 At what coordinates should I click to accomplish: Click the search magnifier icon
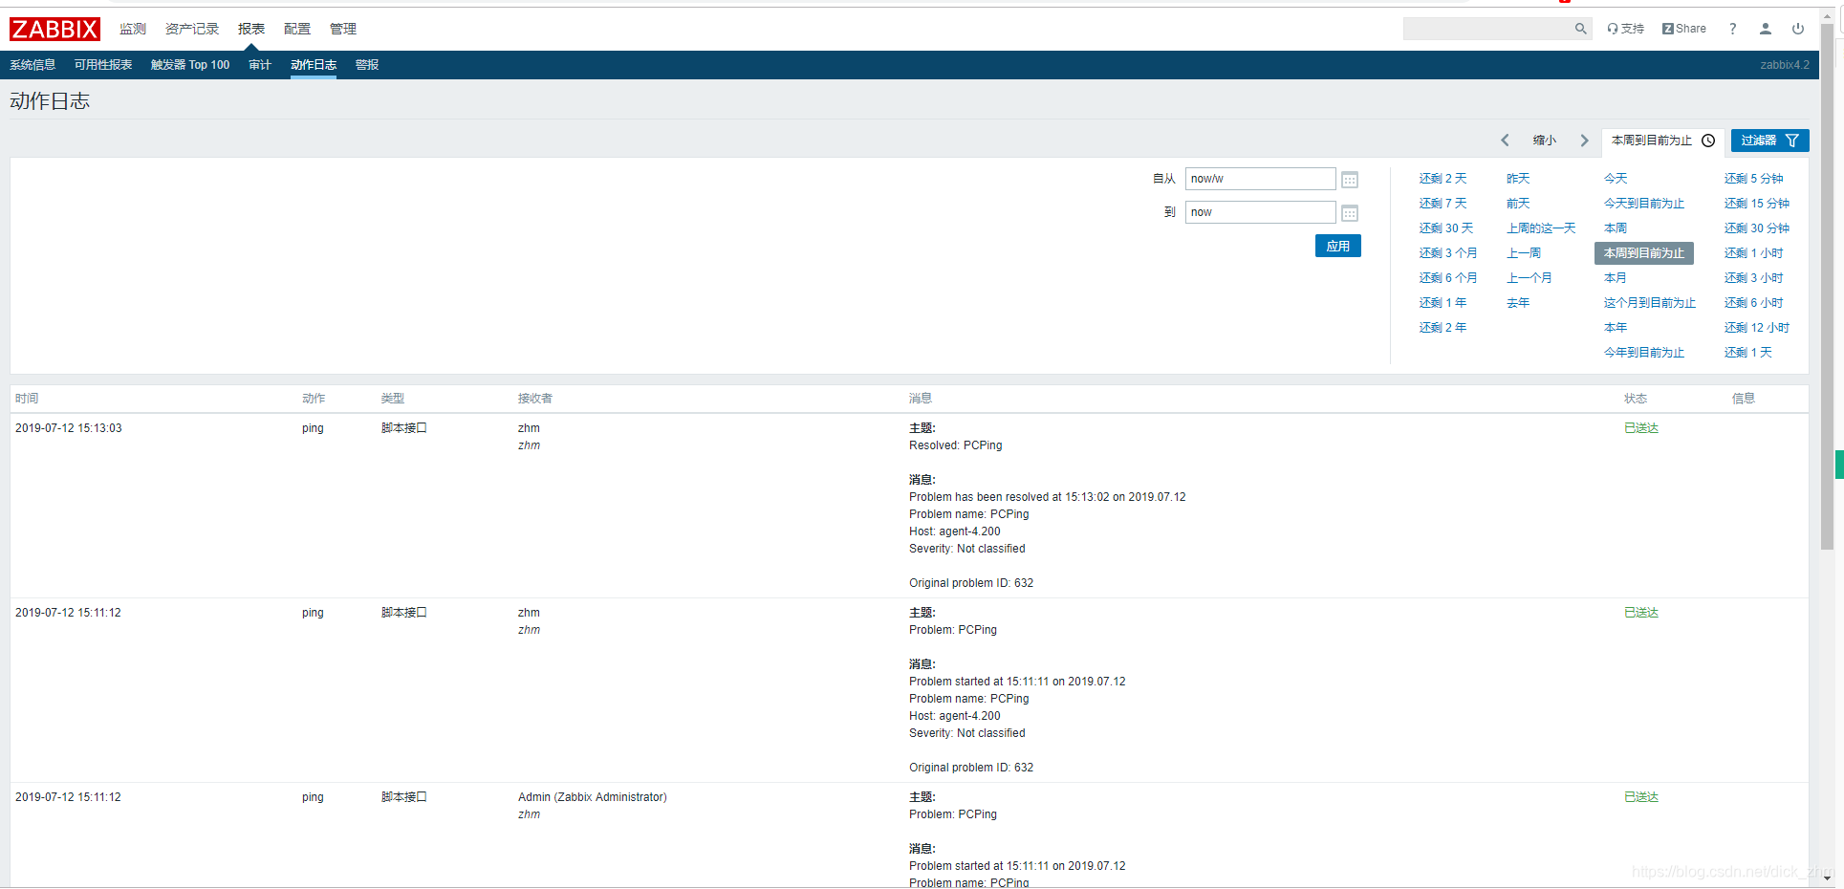pos(1580,29)
